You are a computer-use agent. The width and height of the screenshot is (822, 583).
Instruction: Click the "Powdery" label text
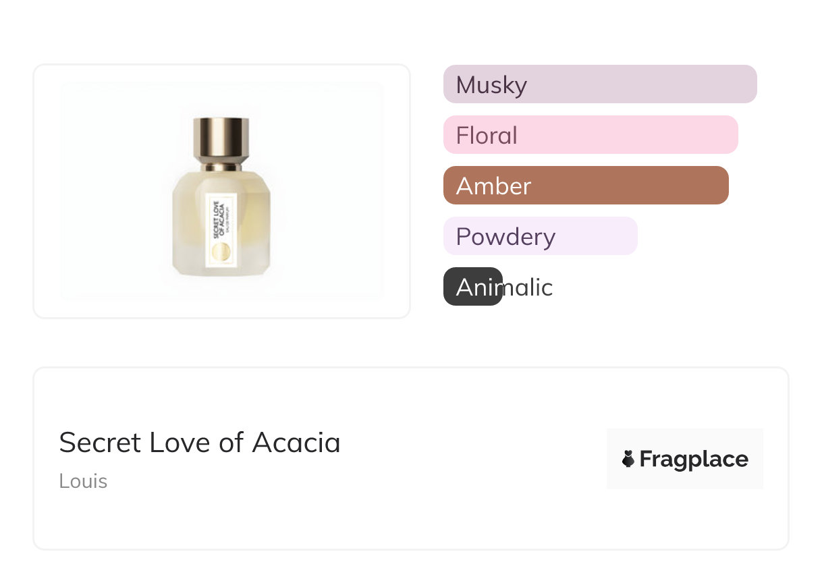pos(505,237)
